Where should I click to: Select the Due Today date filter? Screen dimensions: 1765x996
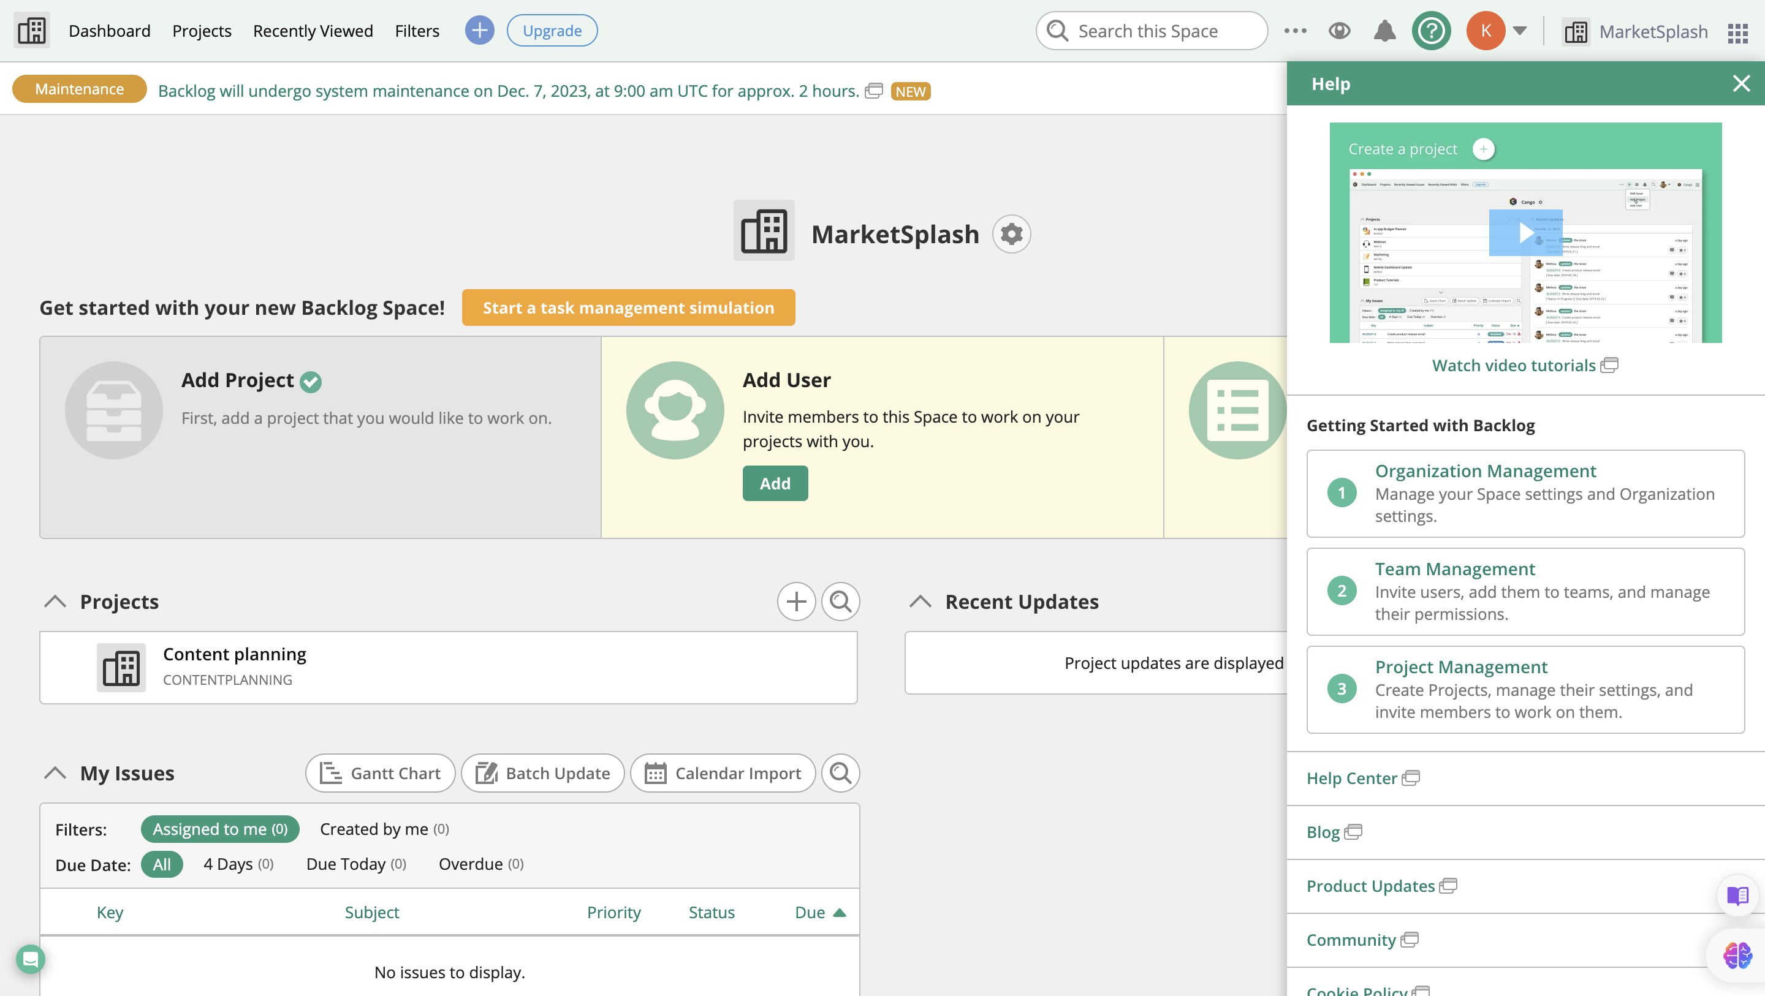355,864
